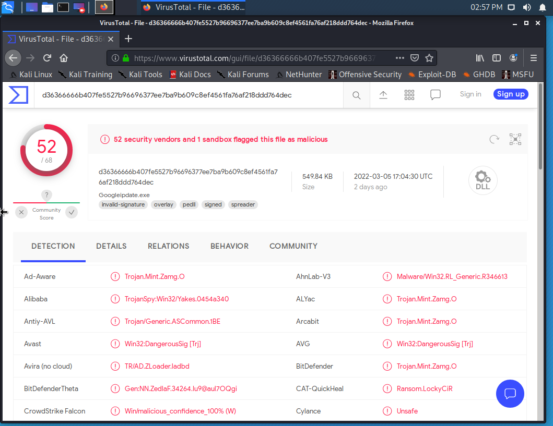Click the Sign in link
The height and width of the screenshot is (426, 553).
pos(470,94)
